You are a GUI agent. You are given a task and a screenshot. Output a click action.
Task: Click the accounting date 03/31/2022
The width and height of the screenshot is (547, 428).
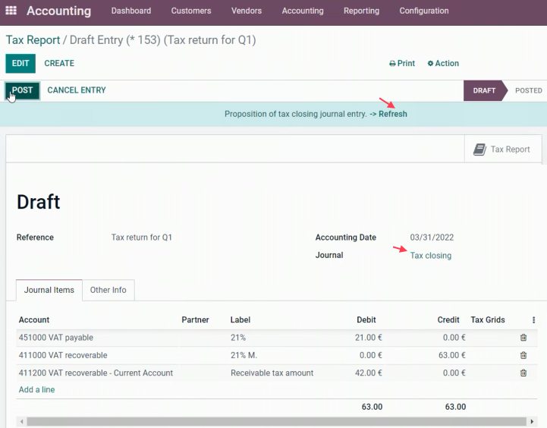(x=432, y=238)
